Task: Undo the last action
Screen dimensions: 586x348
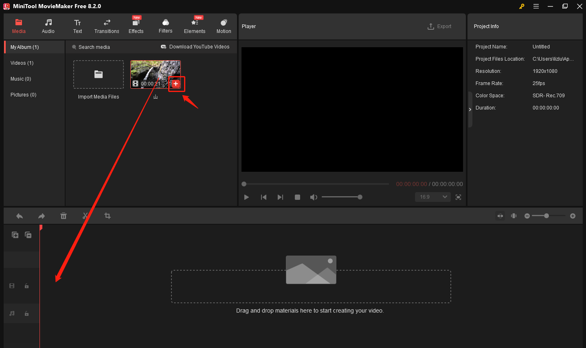Action: click(x=20, y=216)
